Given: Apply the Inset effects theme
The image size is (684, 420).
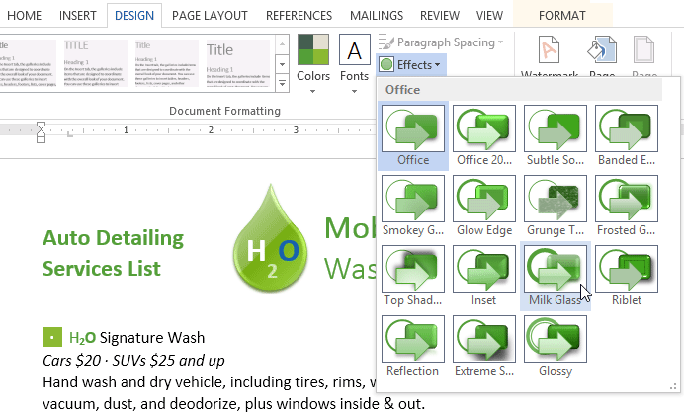Looking at the screenshot, I should pyautogui.click(x=484, y=277).
